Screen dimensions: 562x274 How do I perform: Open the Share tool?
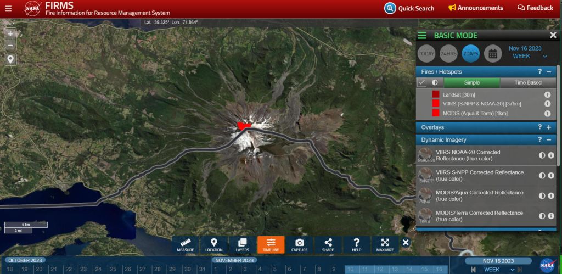(328, 245)
